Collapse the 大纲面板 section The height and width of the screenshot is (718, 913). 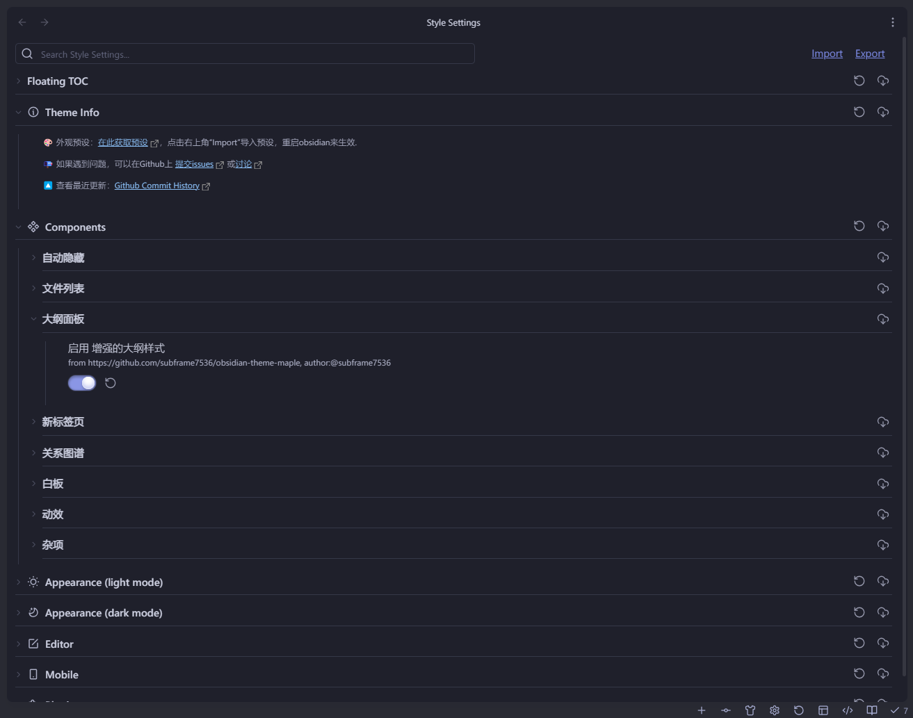click(x=63, y=319)
